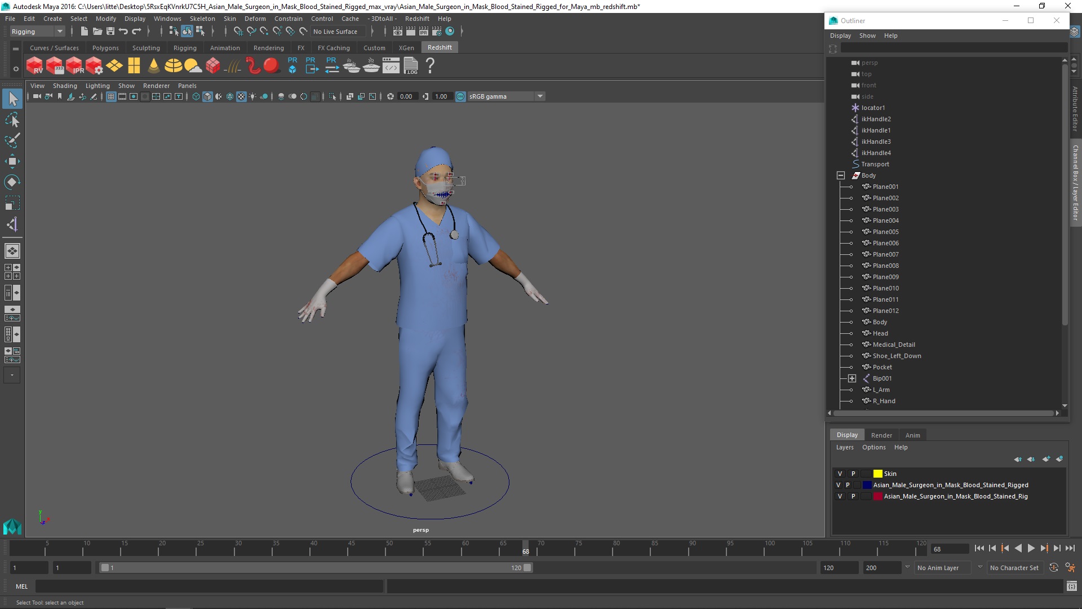Screen dimensions: 1082x609
Task: Click the Open Scene folder icon
Action: tap(97, 32)
